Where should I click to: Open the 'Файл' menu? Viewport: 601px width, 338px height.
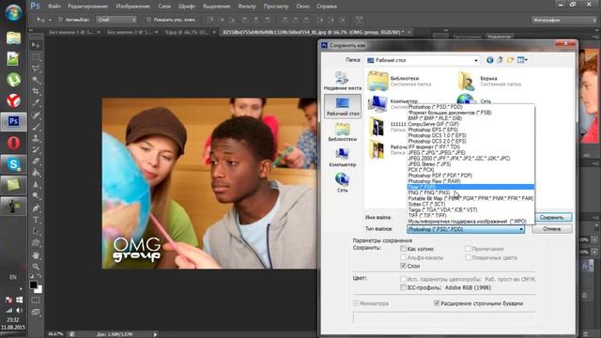54,7
